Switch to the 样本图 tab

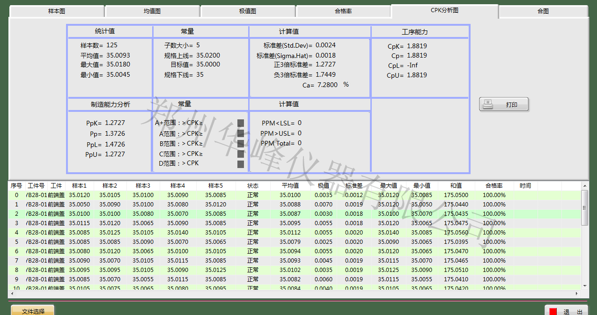(57, 11)
